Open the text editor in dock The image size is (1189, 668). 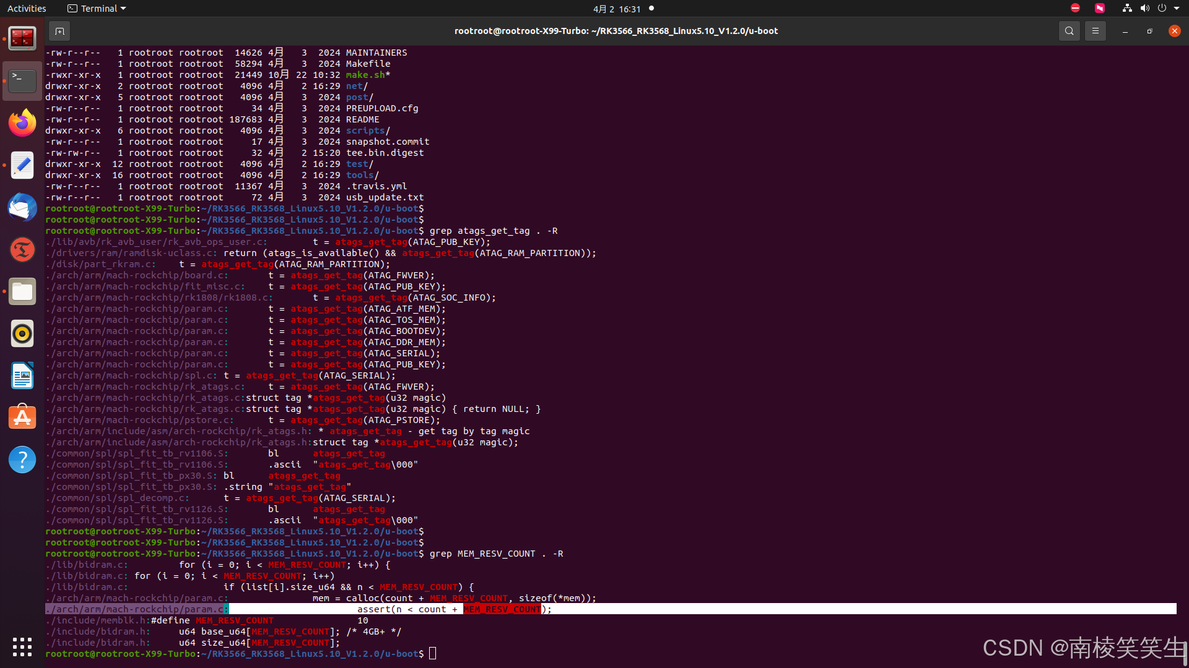22,165
